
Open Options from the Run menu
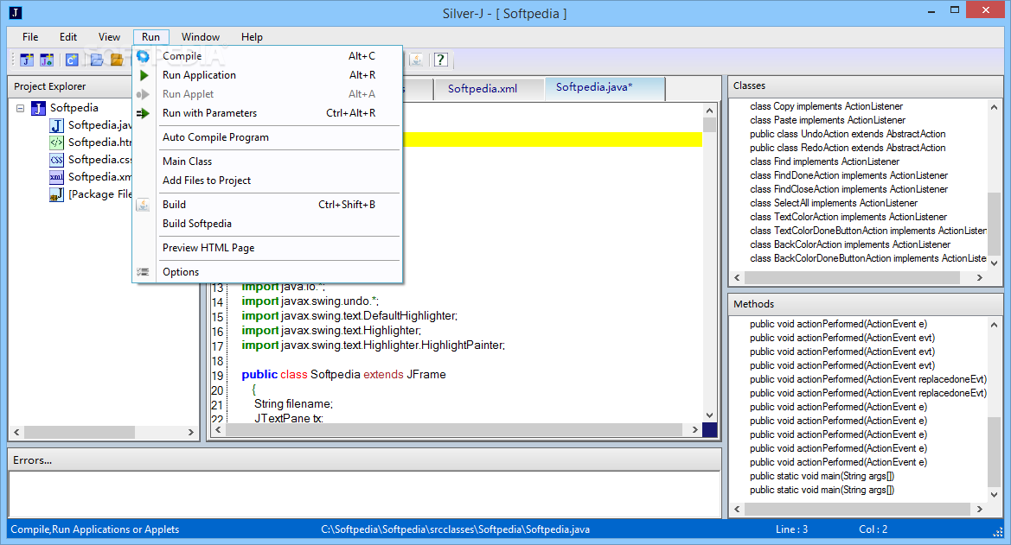[267, 272]
